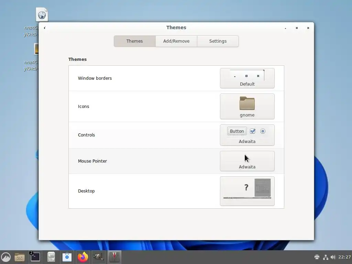
Task: Minimize the Themes window
Action: (285, 28)
